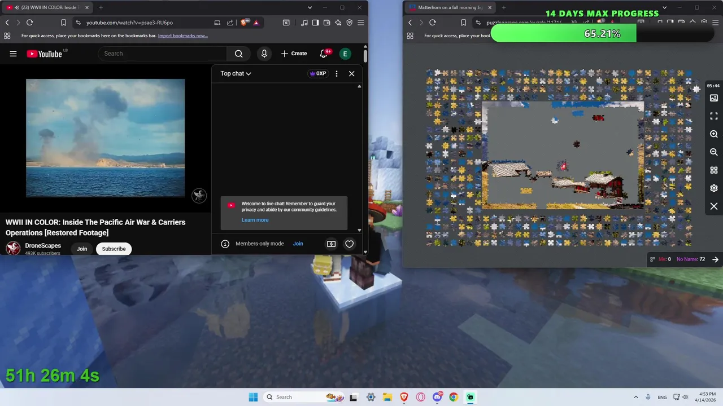Toggle puzzle fullscreen mode
Screen dimensions: 723x406
pyautogui.click(x=713, y=116)
